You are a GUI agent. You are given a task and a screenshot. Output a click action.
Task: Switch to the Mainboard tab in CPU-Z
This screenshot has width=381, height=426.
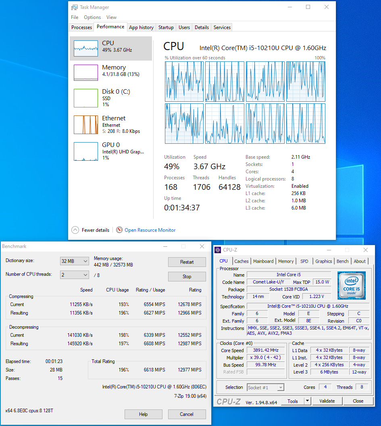263,261
